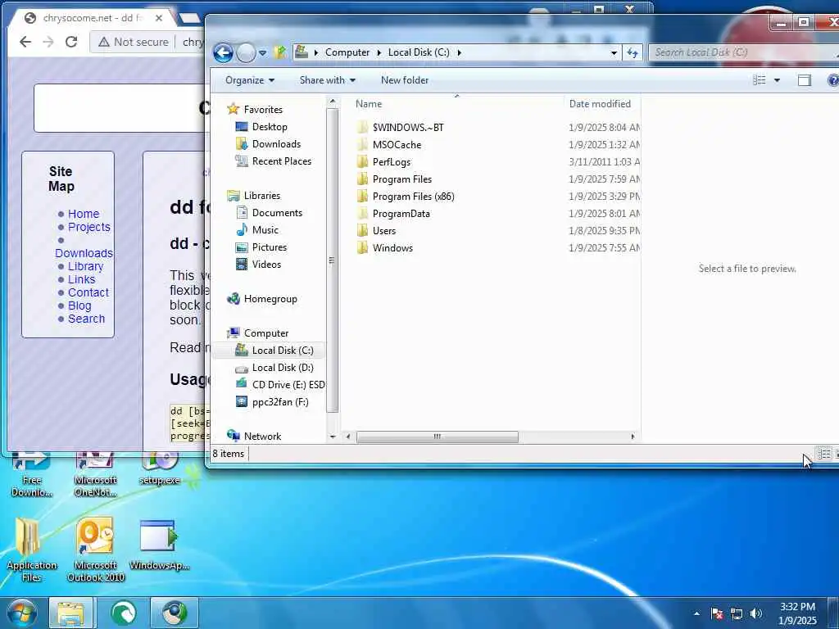Screen dimensions: 839x629
Task: Select the Users folder
Action: point(383,230)
